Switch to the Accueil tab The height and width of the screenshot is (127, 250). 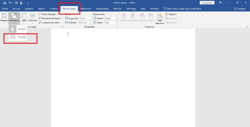16,9
